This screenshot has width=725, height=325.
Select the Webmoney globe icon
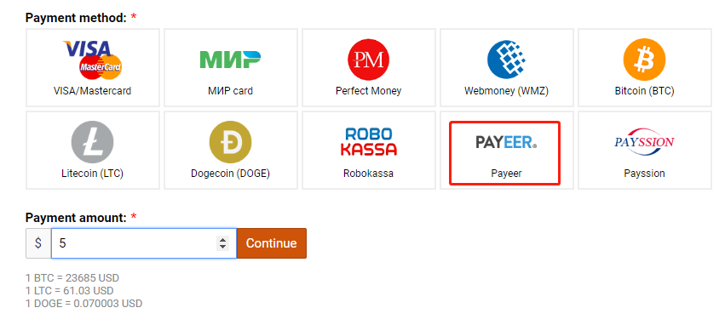pos(507,60)
